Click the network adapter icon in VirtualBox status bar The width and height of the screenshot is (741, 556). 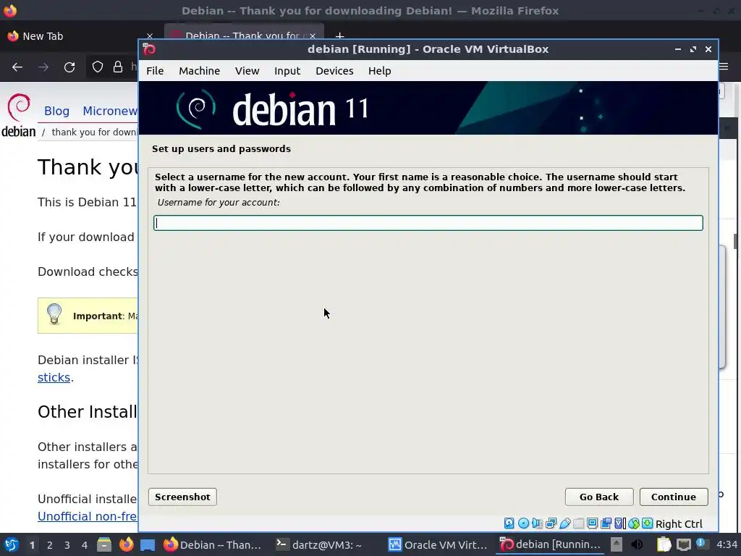[x=551, y=523]
